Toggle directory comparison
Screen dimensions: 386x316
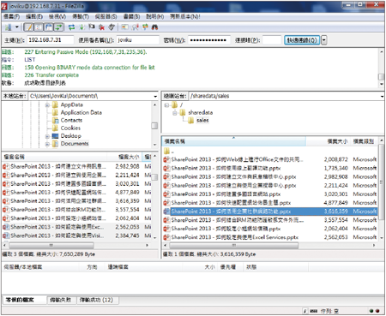(x=135, y=27)
